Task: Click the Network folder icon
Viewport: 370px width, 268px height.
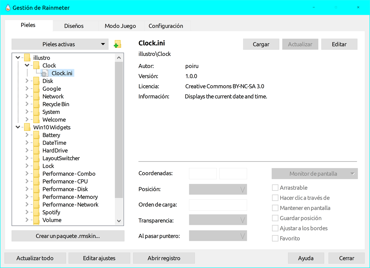Action: 36,96
